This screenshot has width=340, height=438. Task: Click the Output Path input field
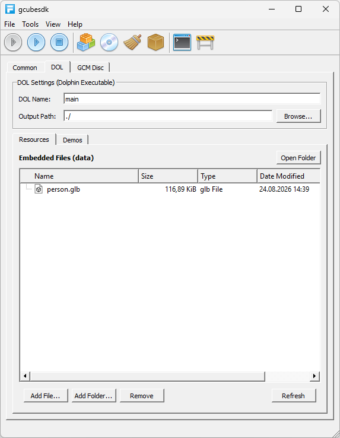(x=168, y=116)
